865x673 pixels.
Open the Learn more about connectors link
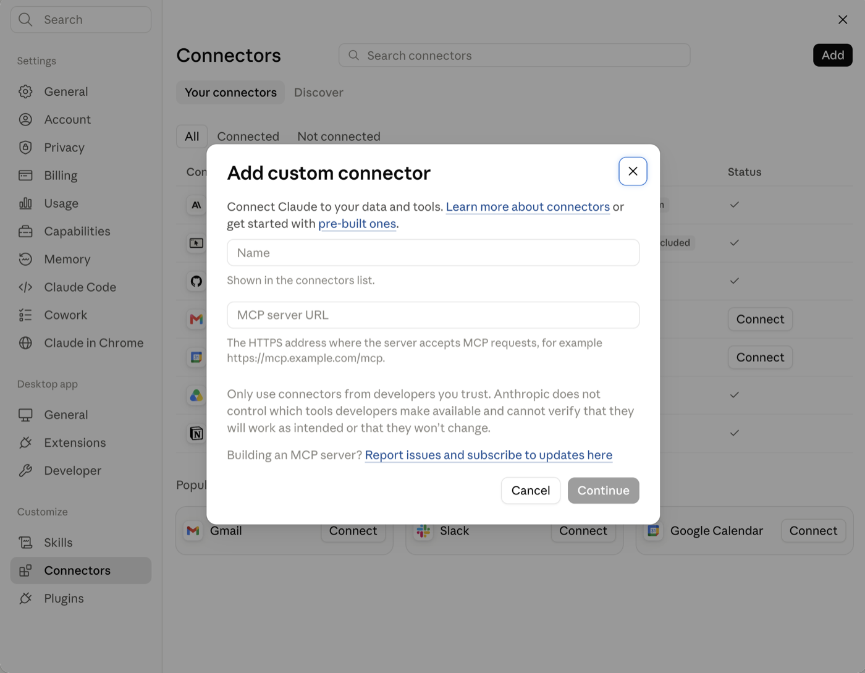(x=528, y=206)
